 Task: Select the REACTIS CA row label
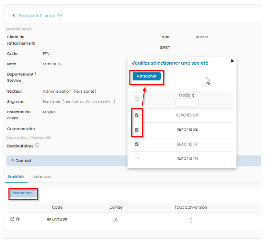tap(187, 115)
